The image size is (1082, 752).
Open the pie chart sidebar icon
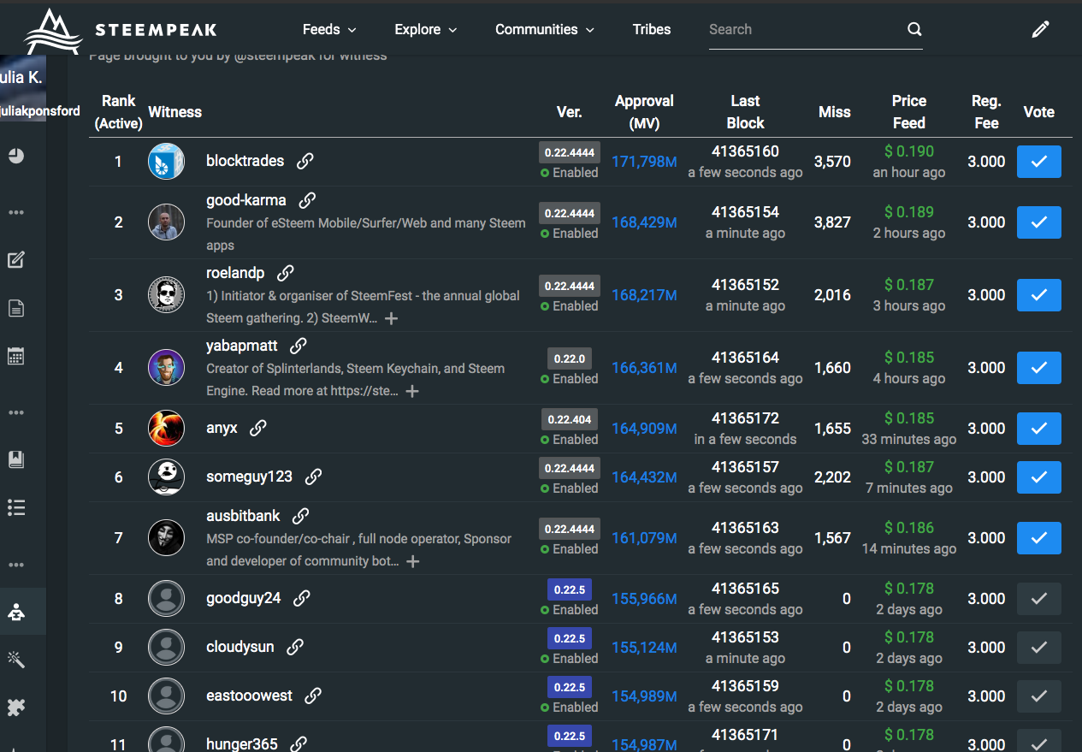16,156
